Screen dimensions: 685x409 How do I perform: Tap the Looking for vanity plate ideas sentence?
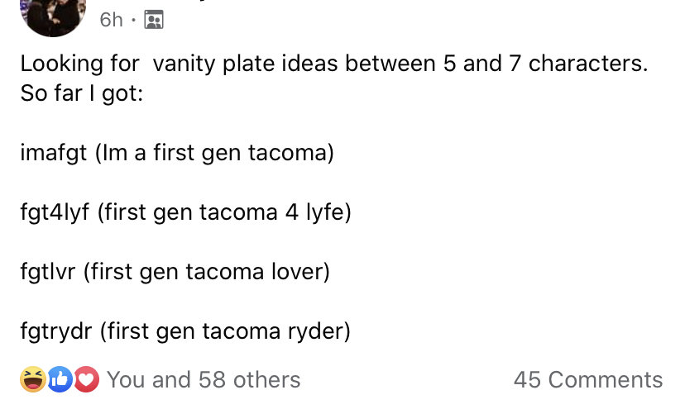[x=333, y=64]
